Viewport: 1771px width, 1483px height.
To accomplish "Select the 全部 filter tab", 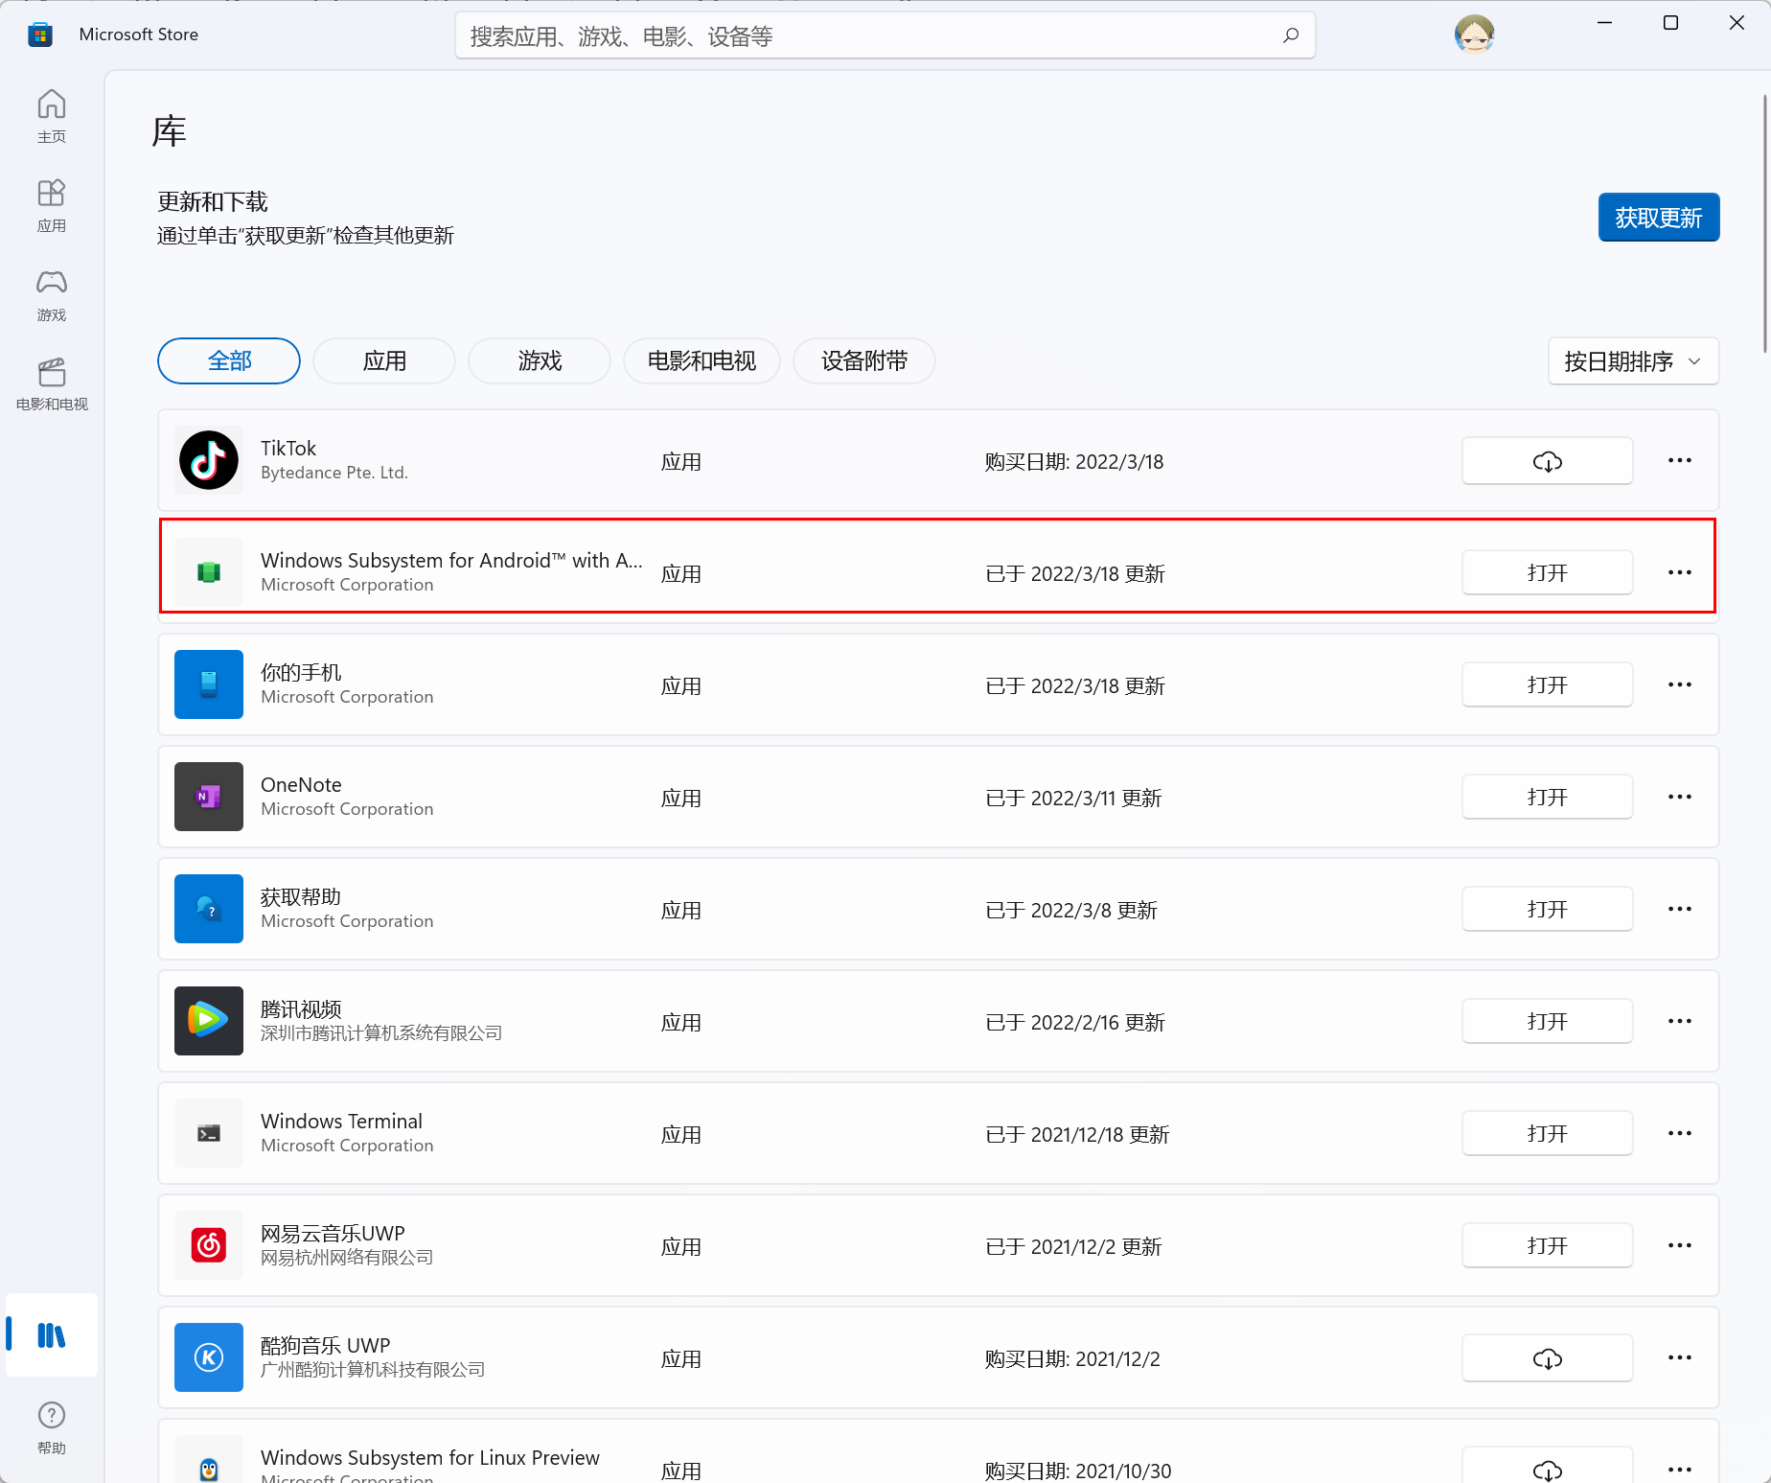I will (x=229, y=361).
